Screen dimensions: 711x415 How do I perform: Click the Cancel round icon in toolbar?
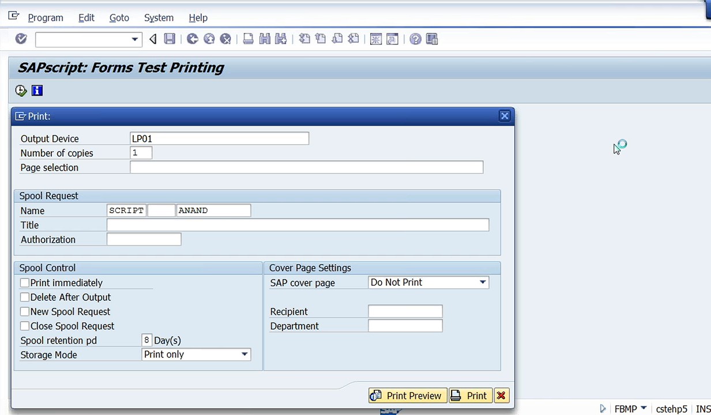[225, 39]
